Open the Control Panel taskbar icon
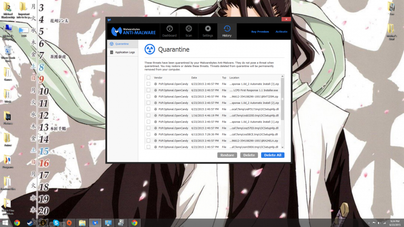Viewport: 404px width, 227px height. tap(108, 223)
